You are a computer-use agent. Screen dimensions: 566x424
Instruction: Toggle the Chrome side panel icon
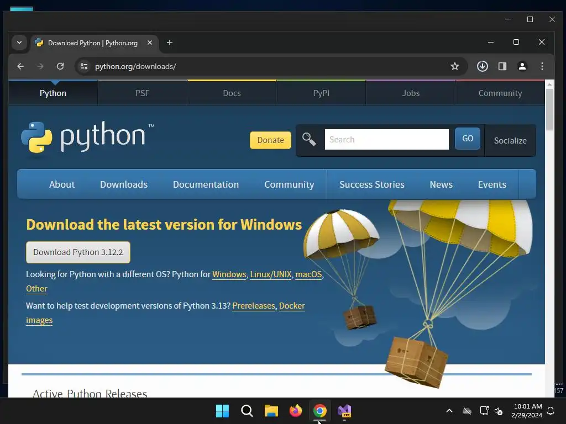pos(502,66)
